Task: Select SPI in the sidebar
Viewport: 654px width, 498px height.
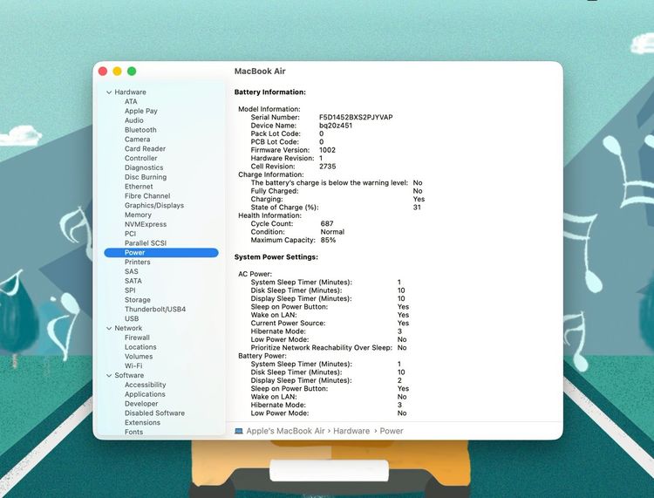Action: coord(130,290)
